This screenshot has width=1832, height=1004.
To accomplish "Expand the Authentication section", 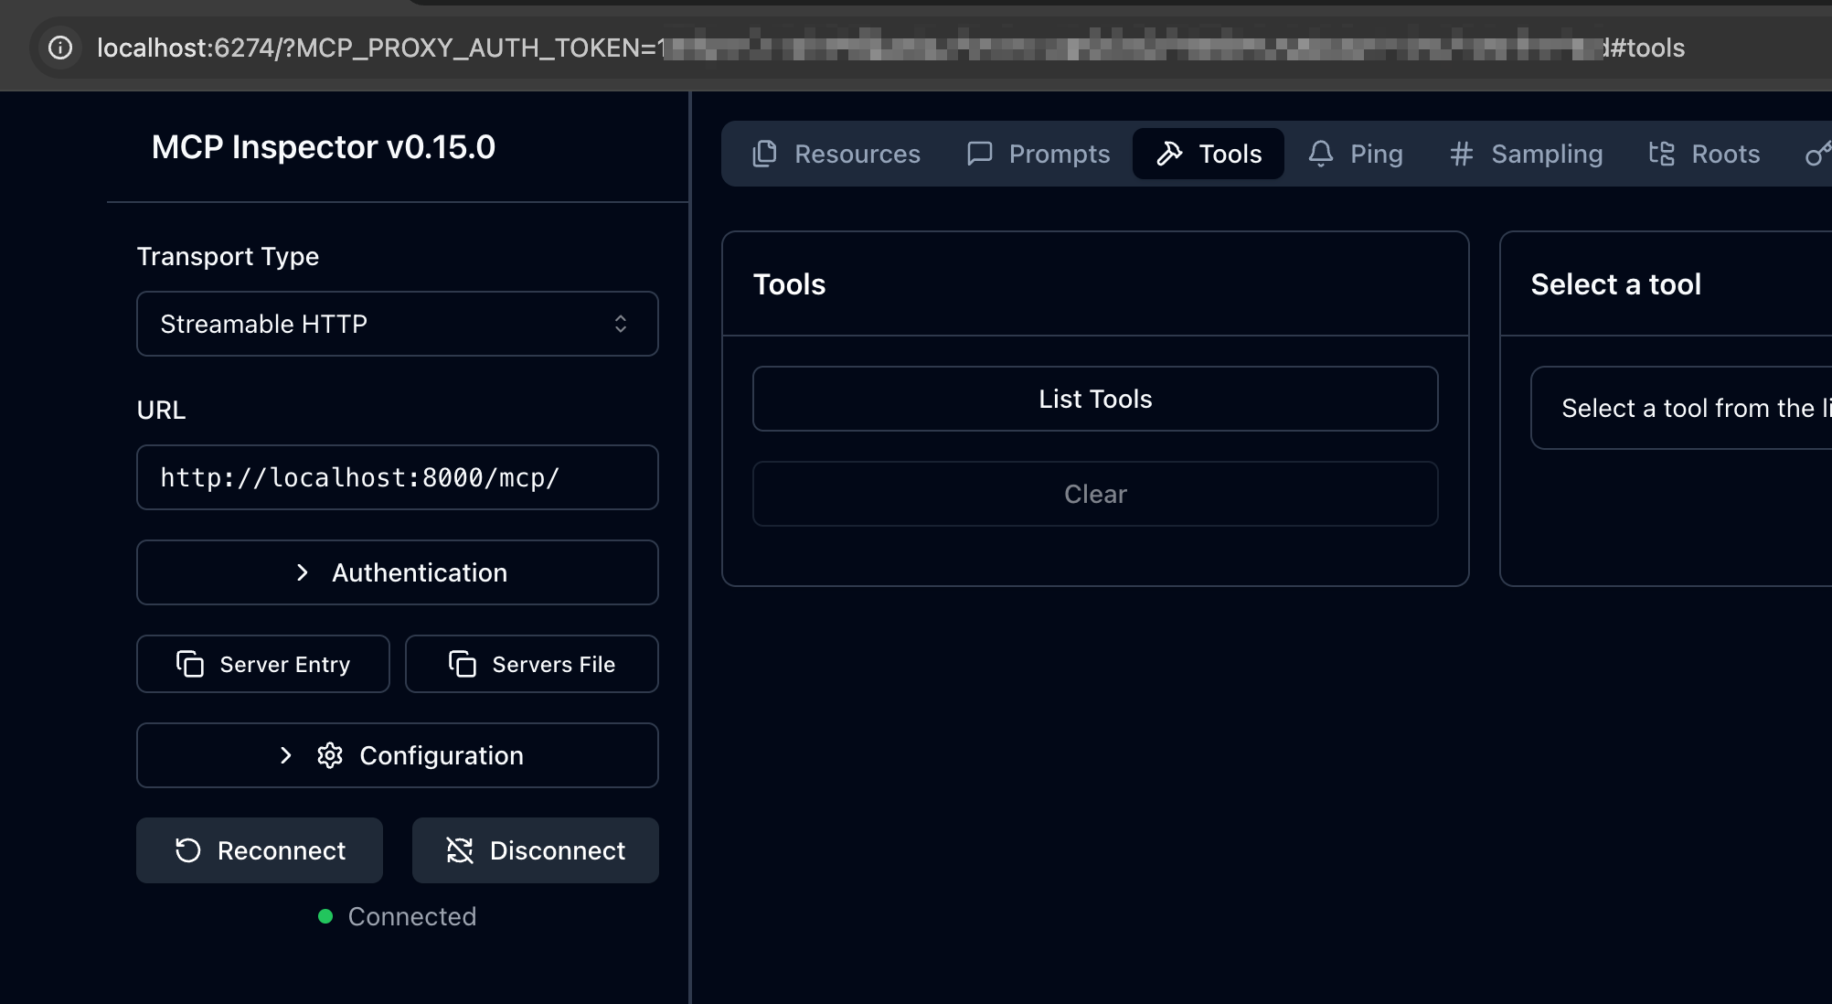I will coord(397,572).
